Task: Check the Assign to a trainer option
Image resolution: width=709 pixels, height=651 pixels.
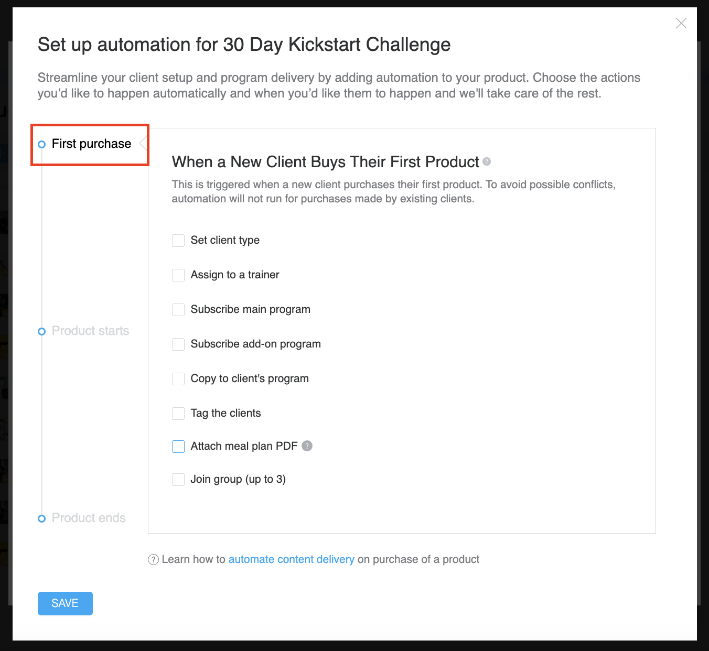Action: (x=178, y=275)
